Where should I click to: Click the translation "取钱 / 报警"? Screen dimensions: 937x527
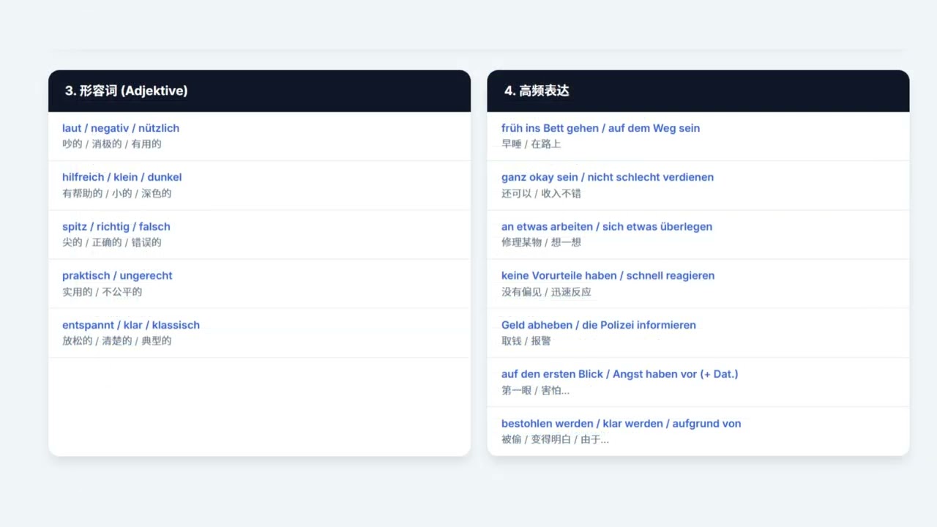[x=526, y=341]
